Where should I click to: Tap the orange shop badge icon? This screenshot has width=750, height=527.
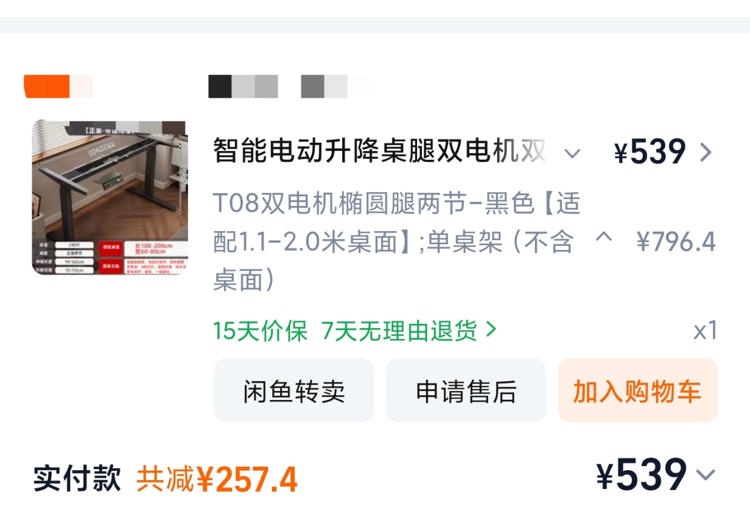coord(47,87)
